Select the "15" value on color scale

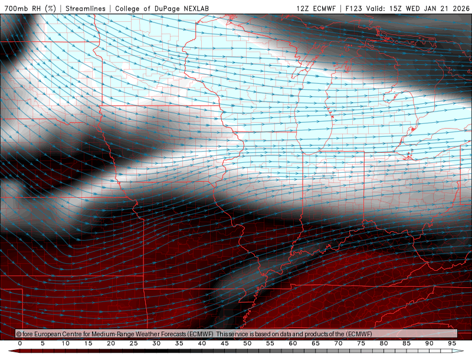pos(88,343)
